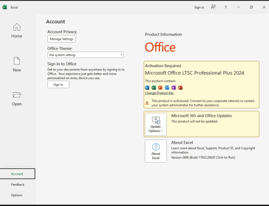Image resolution: width=269 pixels, height=206 pixels.
Task: Click This product will not be updated text
Action: [x=195, y=122]
